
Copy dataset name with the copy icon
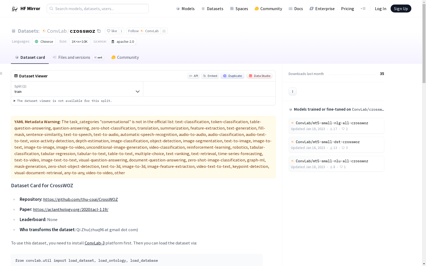point(99,31)
